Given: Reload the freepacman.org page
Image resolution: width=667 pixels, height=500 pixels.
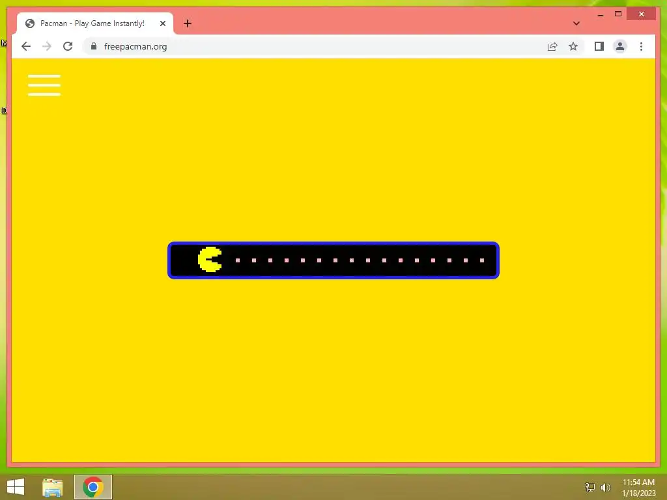Looking at the screenshot, I should pos(68,46).
